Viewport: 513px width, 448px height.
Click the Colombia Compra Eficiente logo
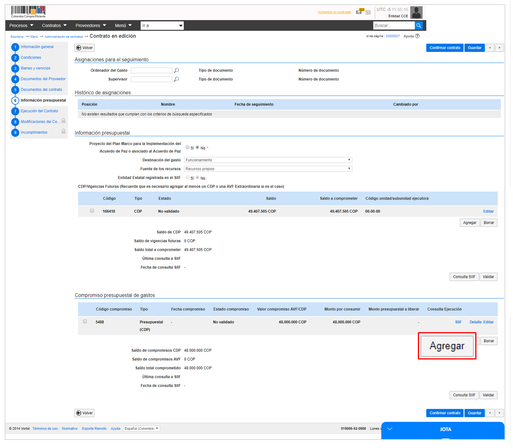[28, 12]
